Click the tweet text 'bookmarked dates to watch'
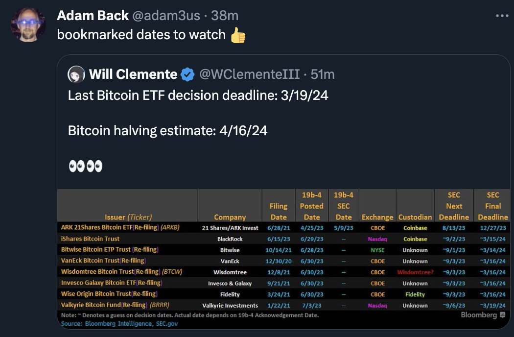 142,35
